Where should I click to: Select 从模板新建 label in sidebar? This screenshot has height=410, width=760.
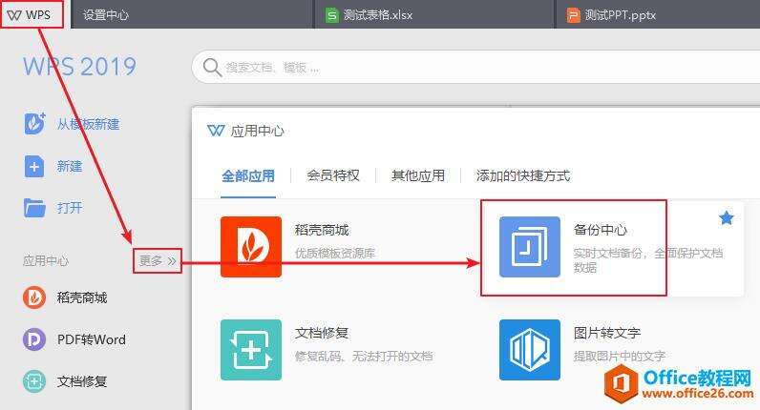88,124
